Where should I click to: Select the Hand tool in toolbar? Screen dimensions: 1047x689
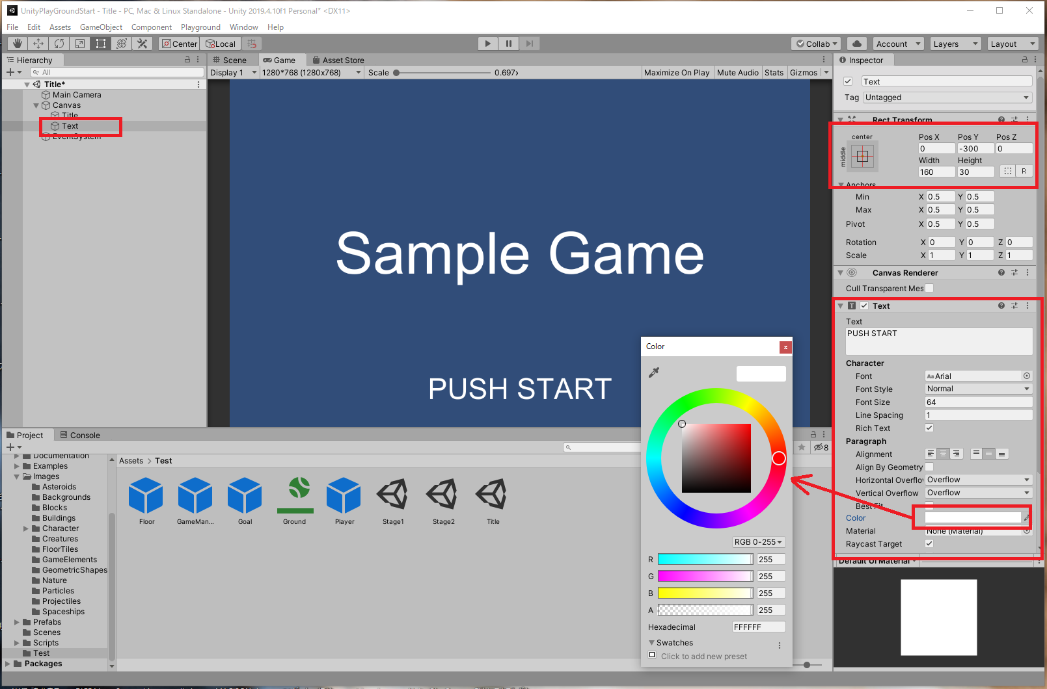[18, 44]
